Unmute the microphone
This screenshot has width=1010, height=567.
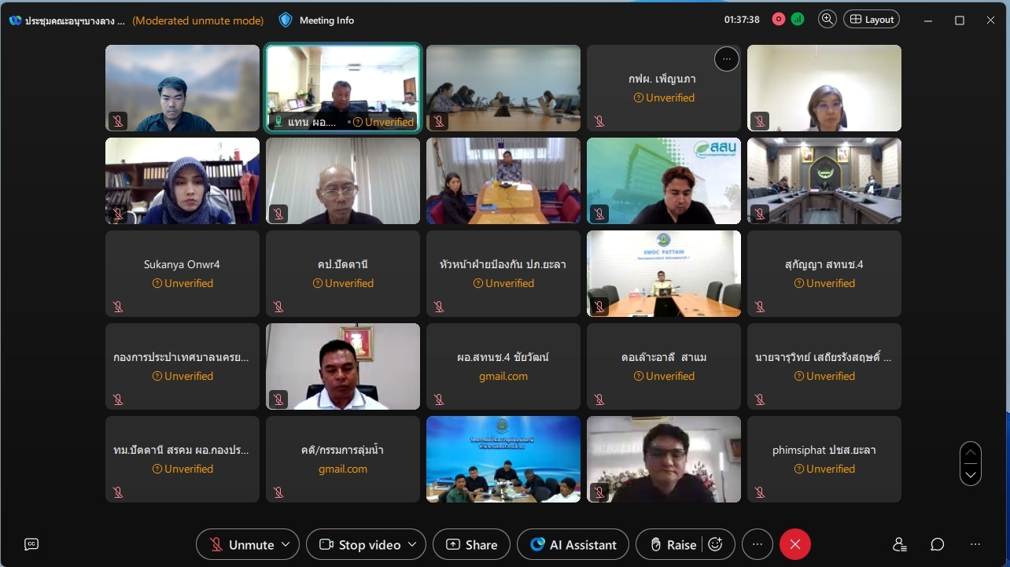tap(242, 544)
